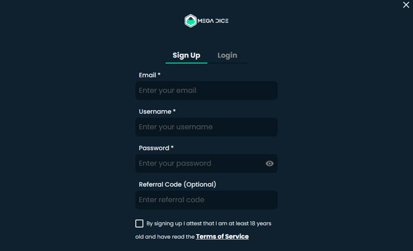413x251 pixels.
Task: Select the Sign Up tab
Action: [x=186, y=55]
